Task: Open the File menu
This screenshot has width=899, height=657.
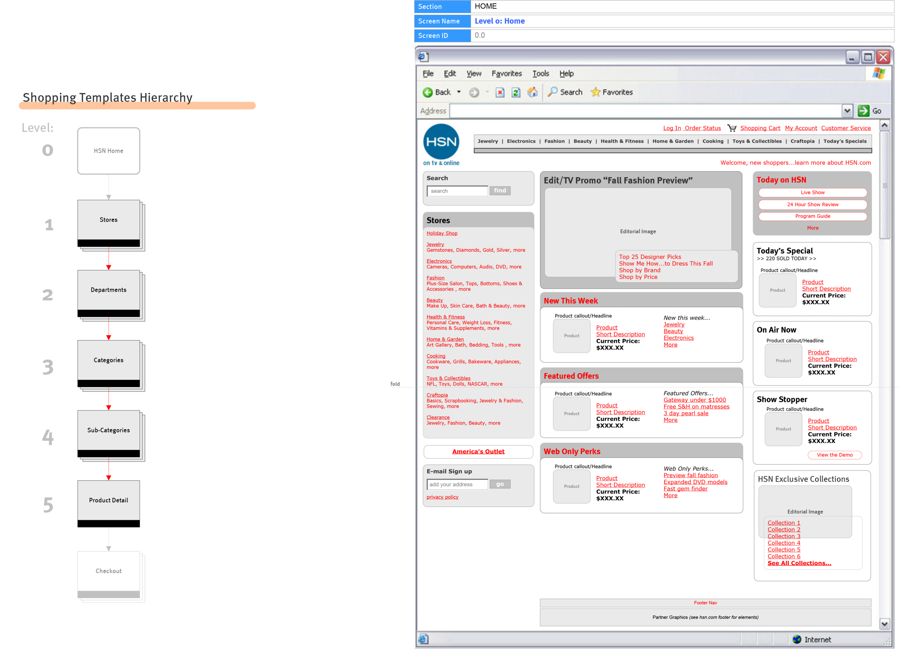Action: [428, 74]
